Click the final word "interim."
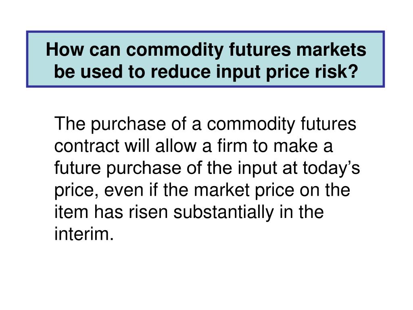This screenshot has height=310, width=413. (84, 234)
